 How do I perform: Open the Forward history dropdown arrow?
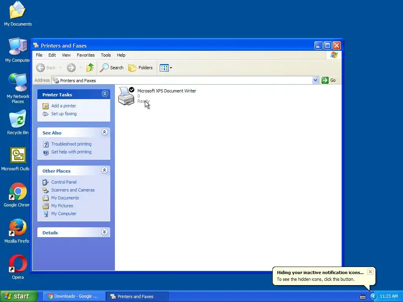click(x=80, y=68)
